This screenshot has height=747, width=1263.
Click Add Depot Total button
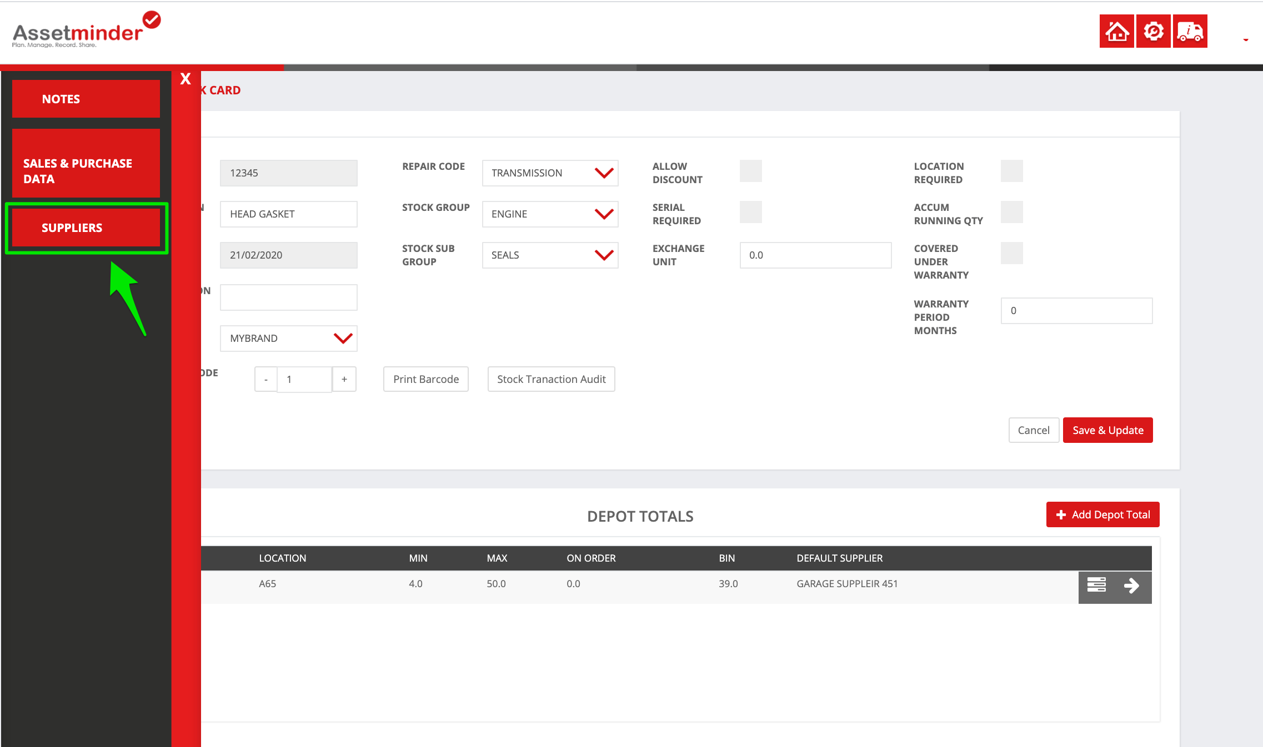tap(1103, 514)
